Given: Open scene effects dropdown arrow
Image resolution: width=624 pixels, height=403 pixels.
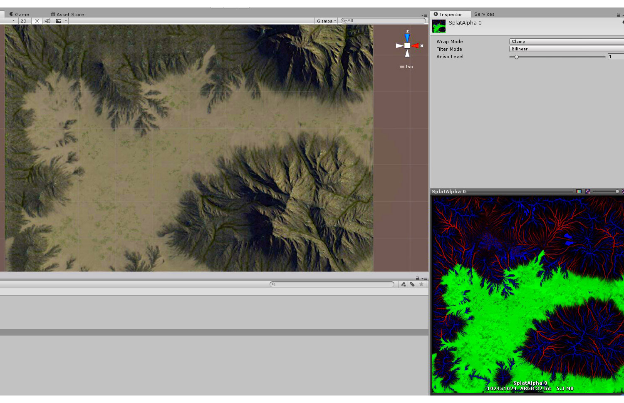Looking at the screenshot, I should point(66,21).
